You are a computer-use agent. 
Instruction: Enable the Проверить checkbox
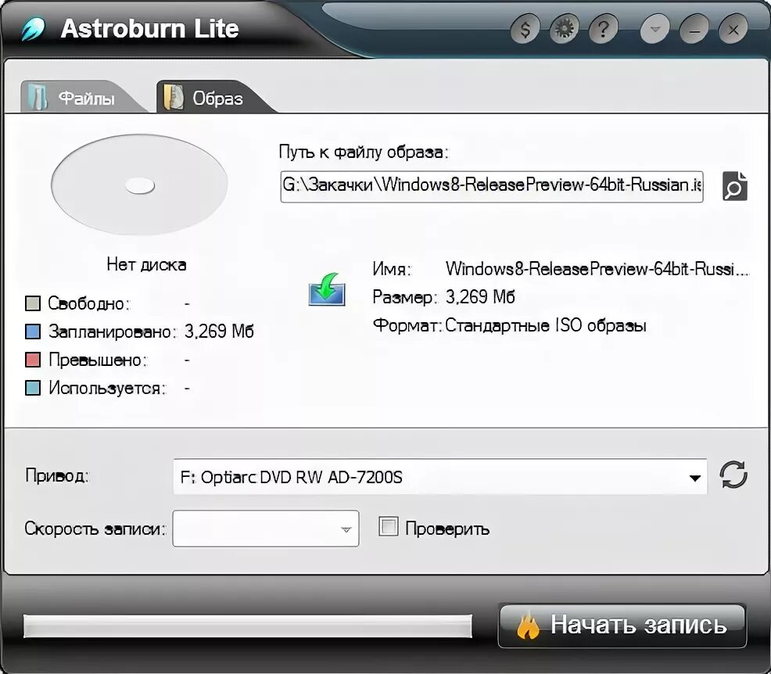coord(388,527)
